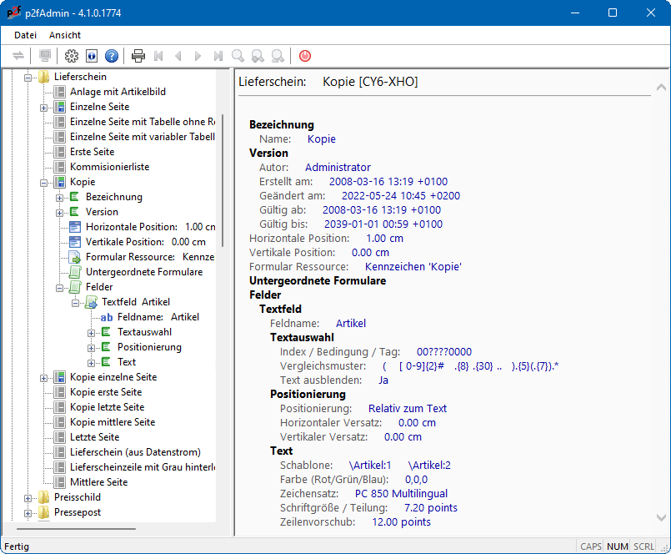Screen dimensions: 671x554
Task: Select Letzte Seite tree item
Action: (94, 437)
